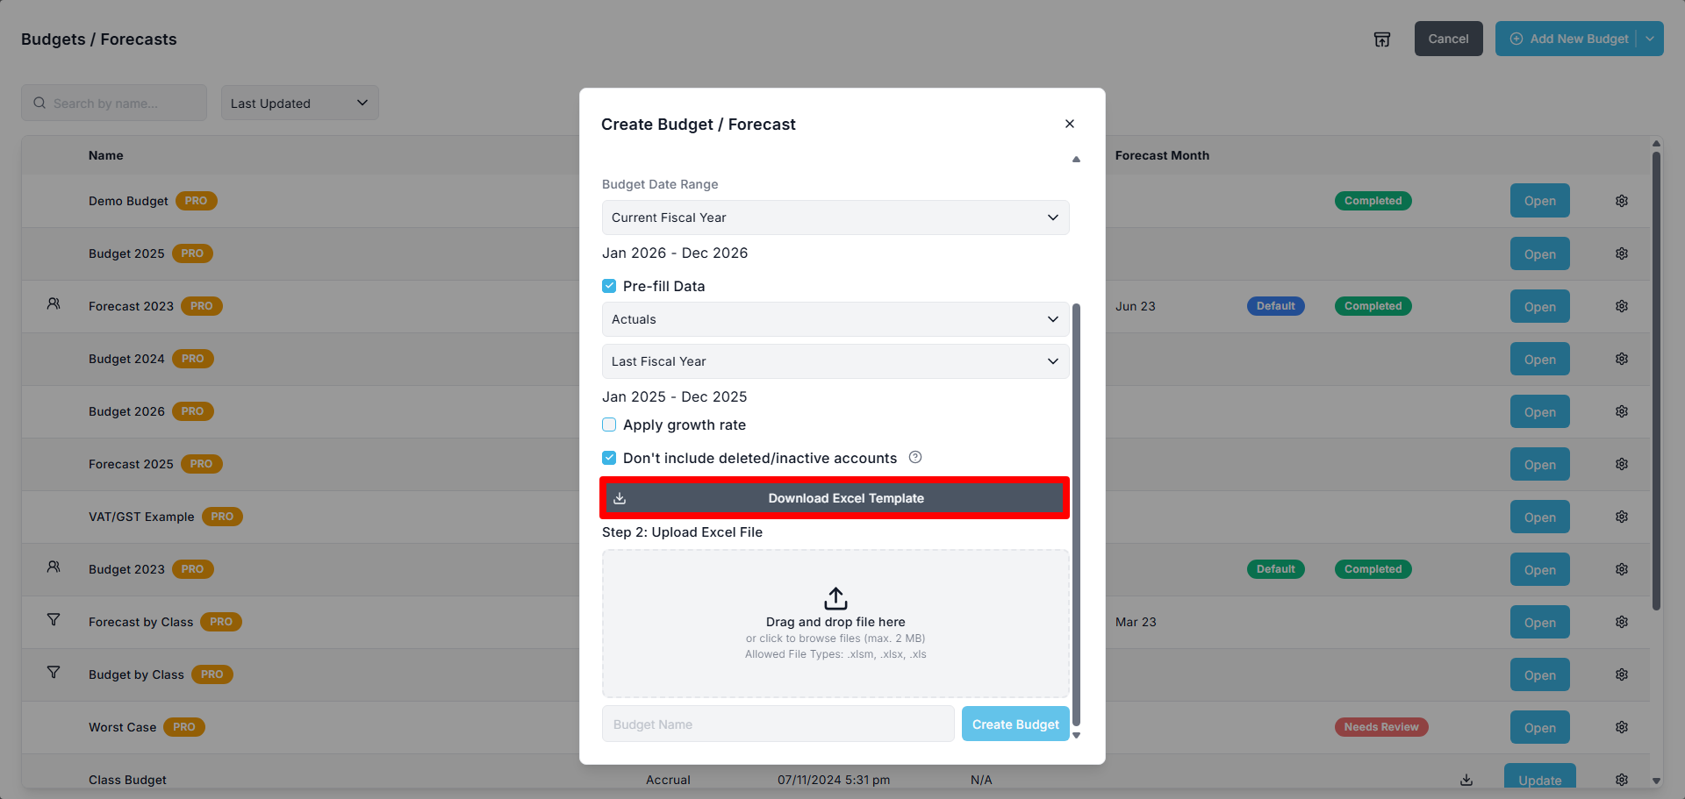Click the gear icon for Worst Case
1685x799 pixels.
click(x=1622, y=727)
